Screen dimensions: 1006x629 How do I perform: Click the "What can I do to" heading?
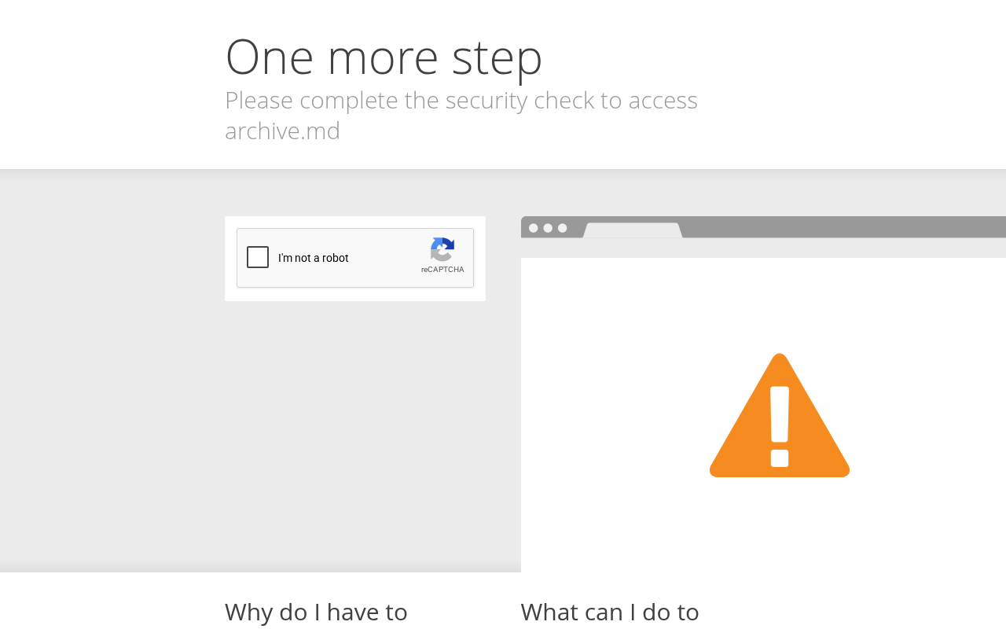[x=610, y=612]
